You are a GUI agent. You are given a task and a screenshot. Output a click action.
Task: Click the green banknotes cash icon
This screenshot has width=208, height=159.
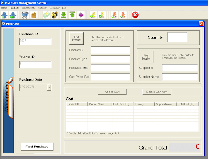(x=46, y=15)
